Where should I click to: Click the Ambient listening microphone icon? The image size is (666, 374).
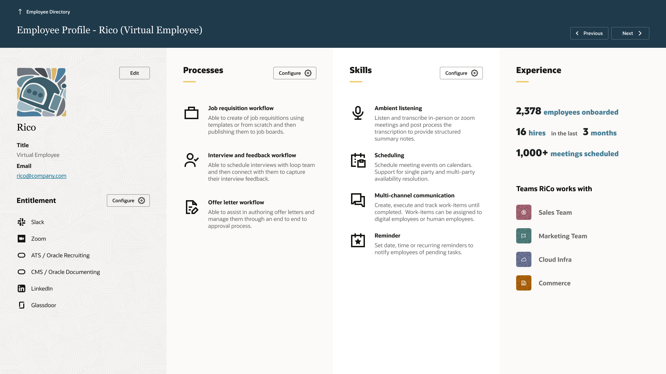(358, 113)
